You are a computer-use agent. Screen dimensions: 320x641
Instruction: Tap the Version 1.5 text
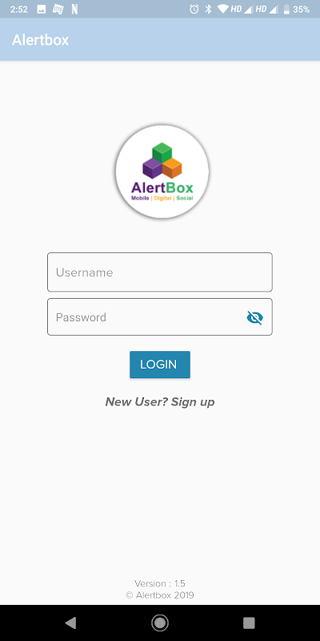tap(160, 583)
